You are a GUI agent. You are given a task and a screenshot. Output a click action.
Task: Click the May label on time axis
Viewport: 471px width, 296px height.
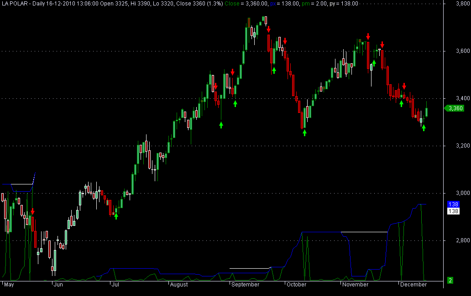tap(9, 285)
